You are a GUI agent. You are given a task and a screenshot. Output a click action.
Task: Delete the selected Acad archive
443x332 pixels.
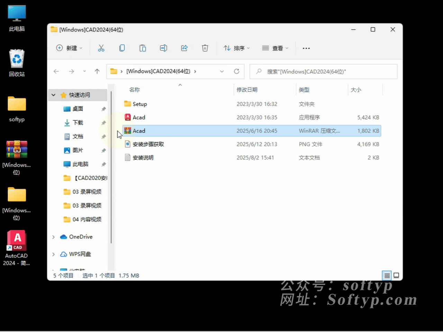pos(205,48)
